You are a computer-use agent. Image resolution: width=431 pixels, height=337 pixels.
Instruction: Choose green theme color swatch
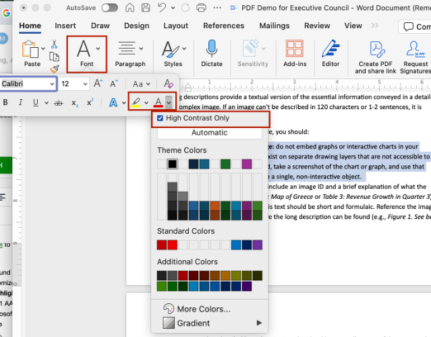pyautogui.click(x=225, y=164)
